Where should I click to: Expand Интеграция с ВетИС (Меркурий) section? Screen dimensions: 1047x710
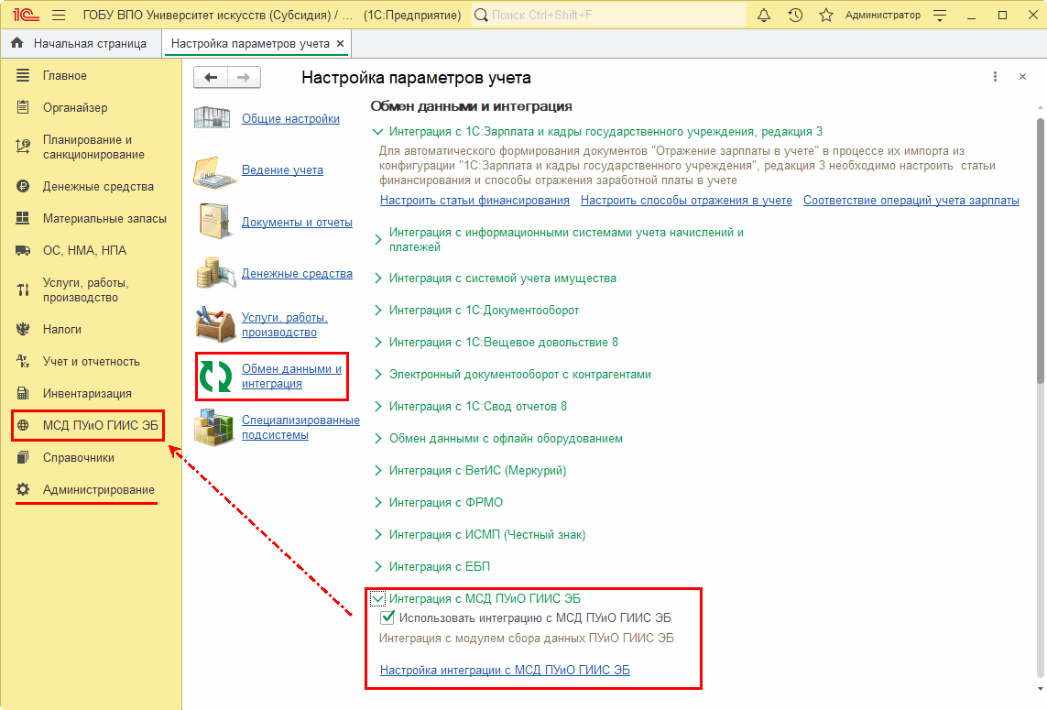click(377, 471)
